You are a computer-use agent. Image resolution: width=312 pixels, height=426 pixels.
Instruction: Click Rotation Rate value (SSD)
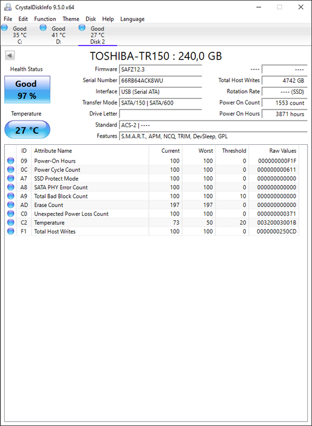(x=284, y=91)
